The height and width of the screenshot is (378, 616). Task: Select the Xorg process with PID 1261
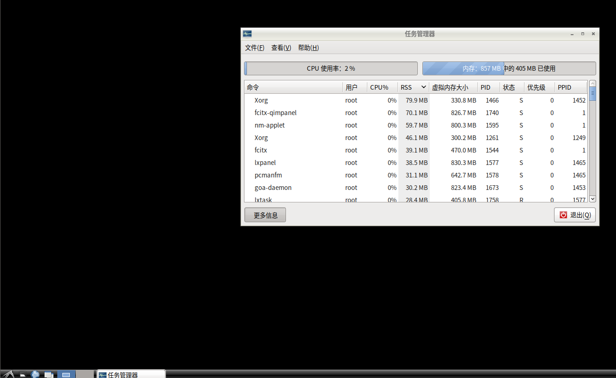click(416, 138)
